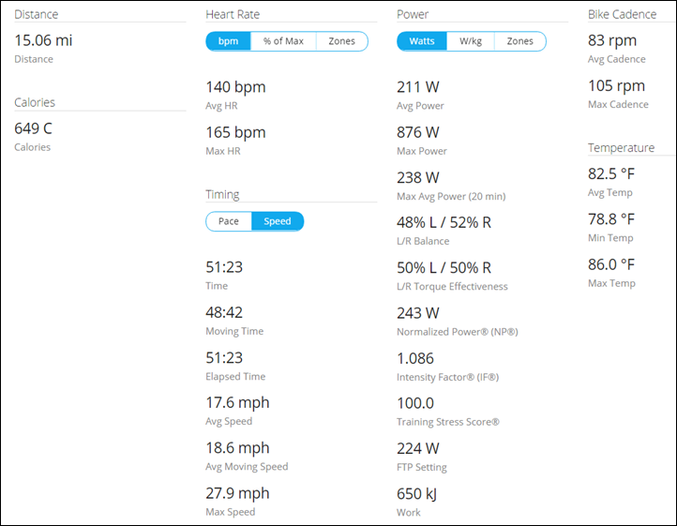The height and width of the screenshot is (526, 677).
Task: Click the Avg Cadence 83 rpm value
Action: [x=612, y=40]
